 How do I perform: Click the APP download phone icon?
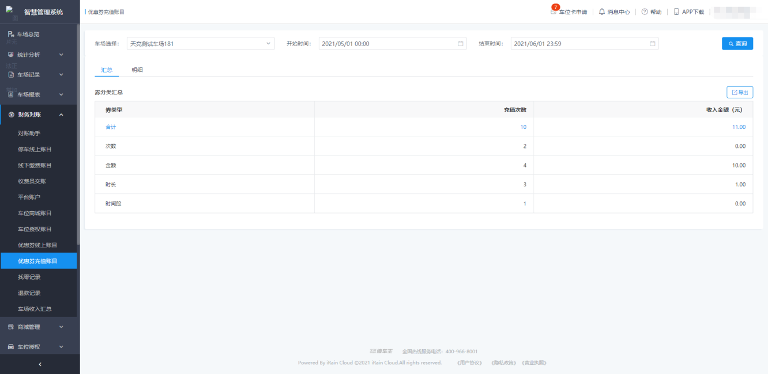(x=676, y=12)
